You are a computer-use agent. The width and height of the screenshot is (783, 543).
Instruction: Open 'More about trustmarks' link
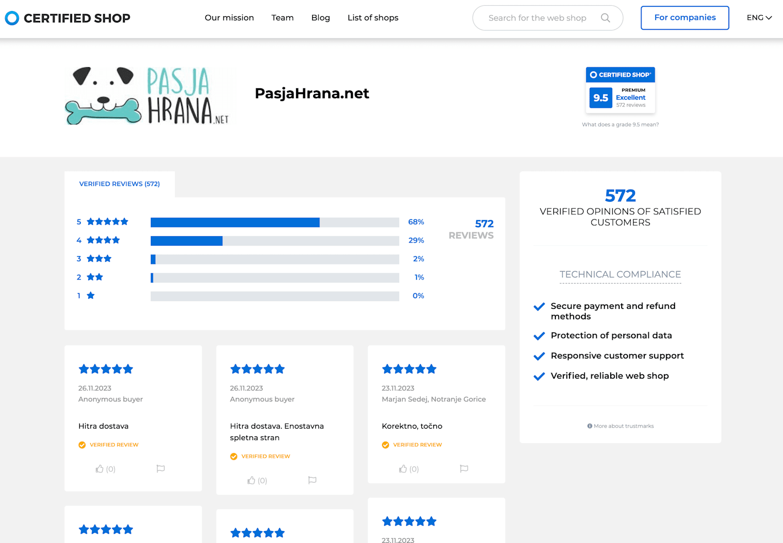624,426
